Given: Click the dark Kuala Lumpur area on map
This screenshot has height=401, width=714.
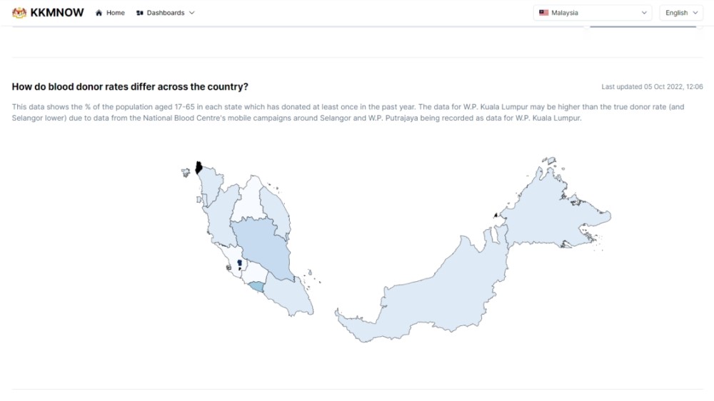Looking at the screenshot, I should coord(239,263).
